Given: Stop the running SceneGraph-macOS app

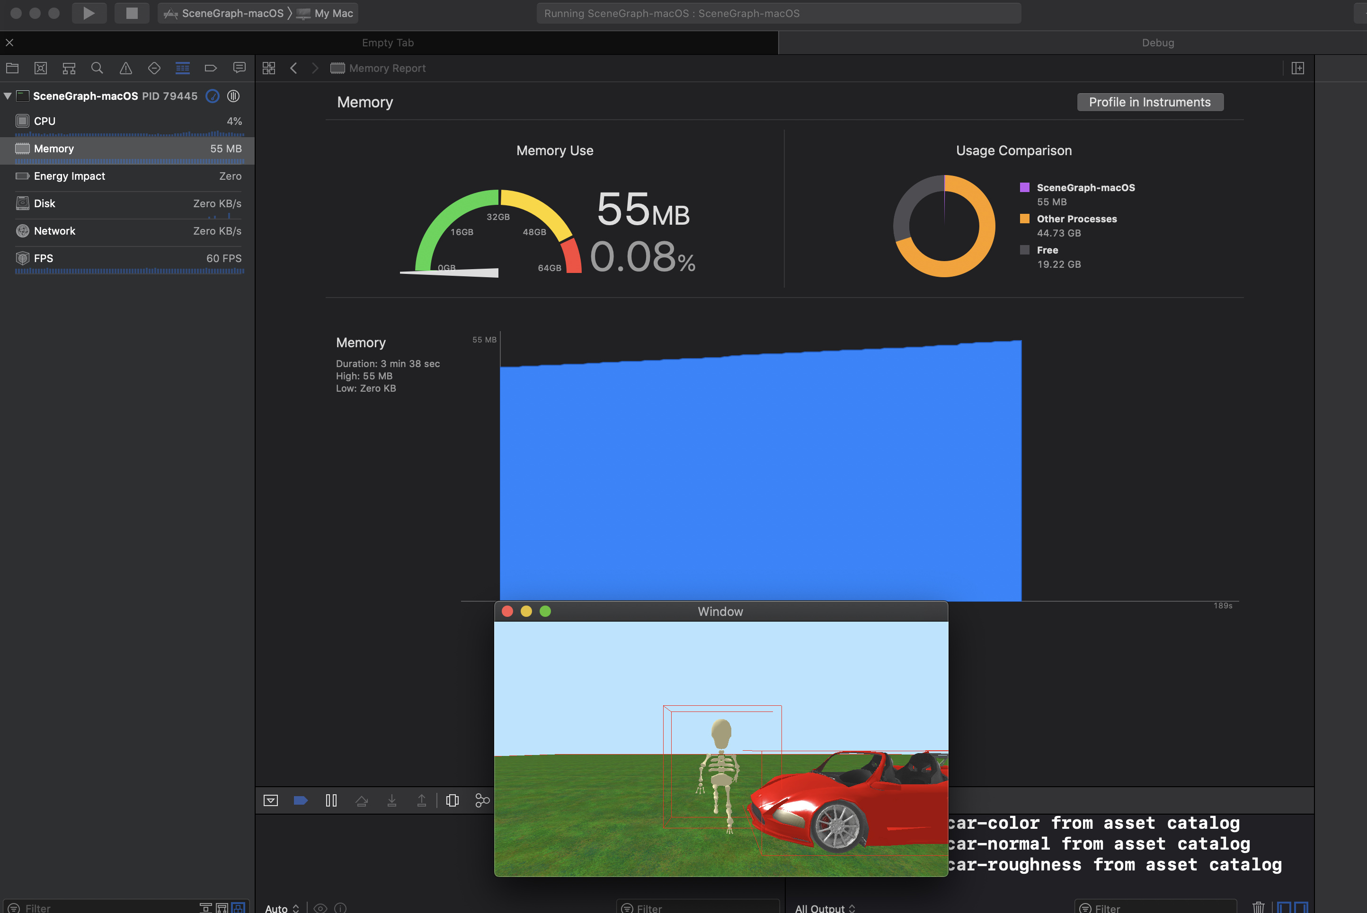Looking at the screenshot, I should click(x=132, y=13).
